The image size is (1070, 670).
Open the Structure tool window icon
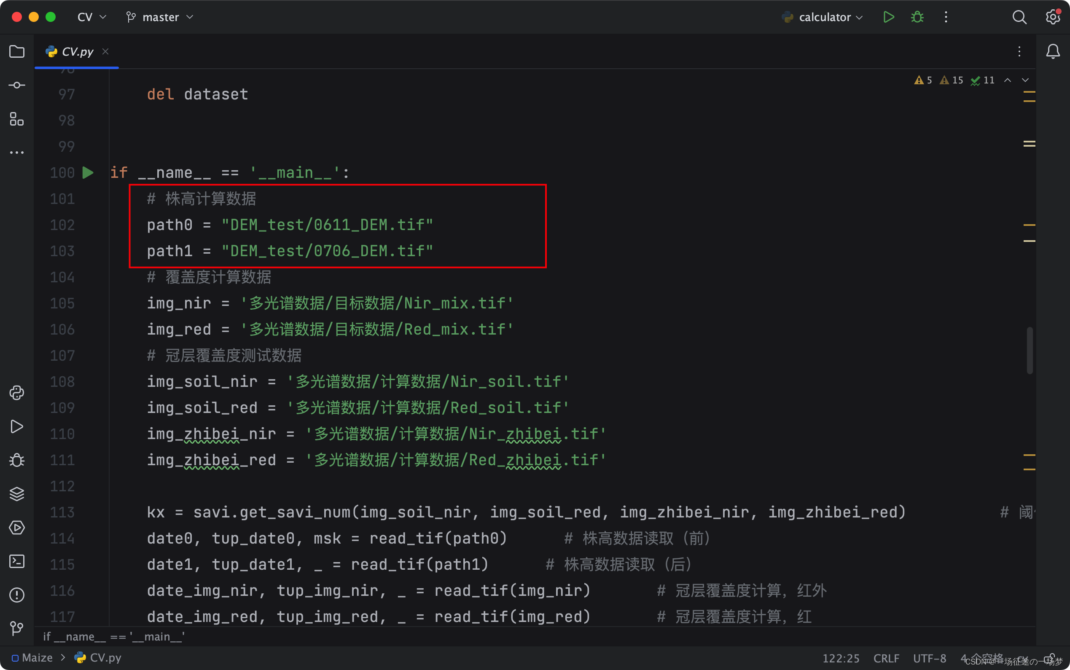click(x=17, y=119)
